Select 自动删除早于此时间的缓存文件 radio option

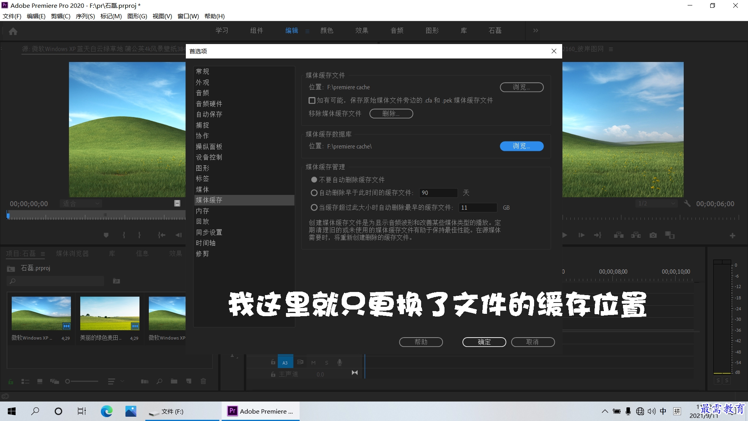314,193
